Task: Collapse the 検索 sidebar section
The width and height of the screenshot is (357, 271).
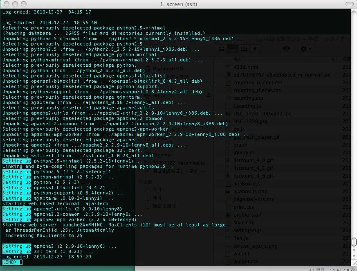Action: tap(140, 182)
